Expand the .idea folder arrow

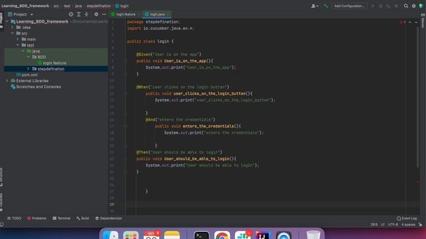[13, 27]
